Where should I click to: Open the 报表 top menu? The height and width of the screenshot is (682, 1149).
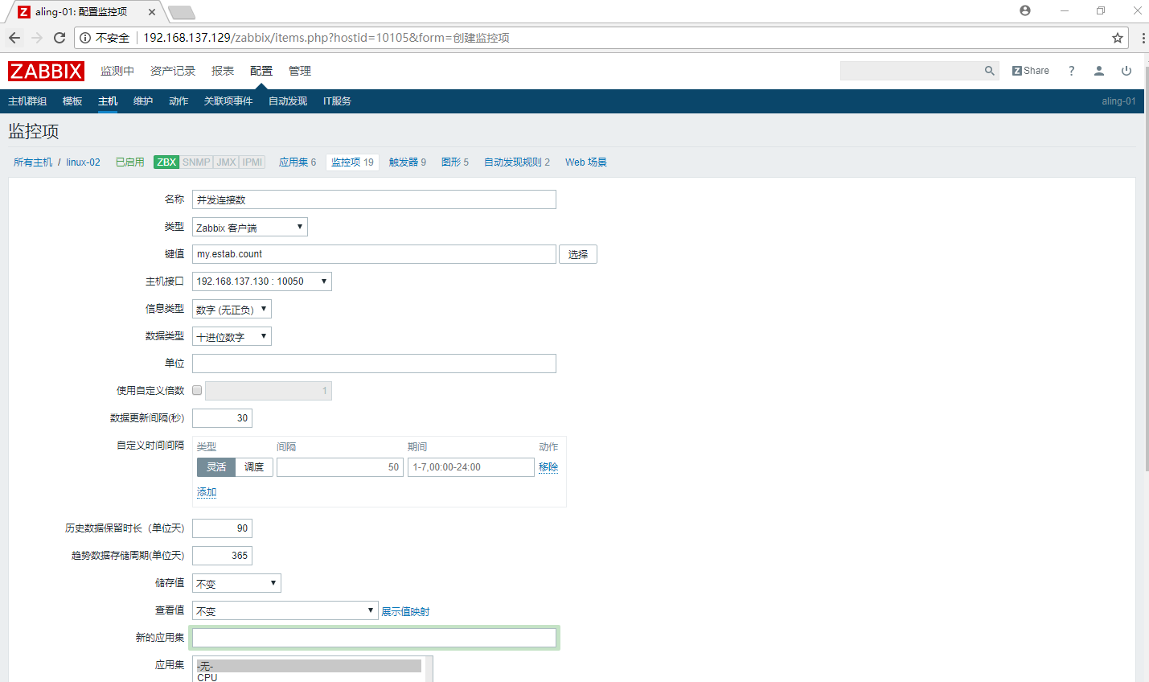coord(223,71)
